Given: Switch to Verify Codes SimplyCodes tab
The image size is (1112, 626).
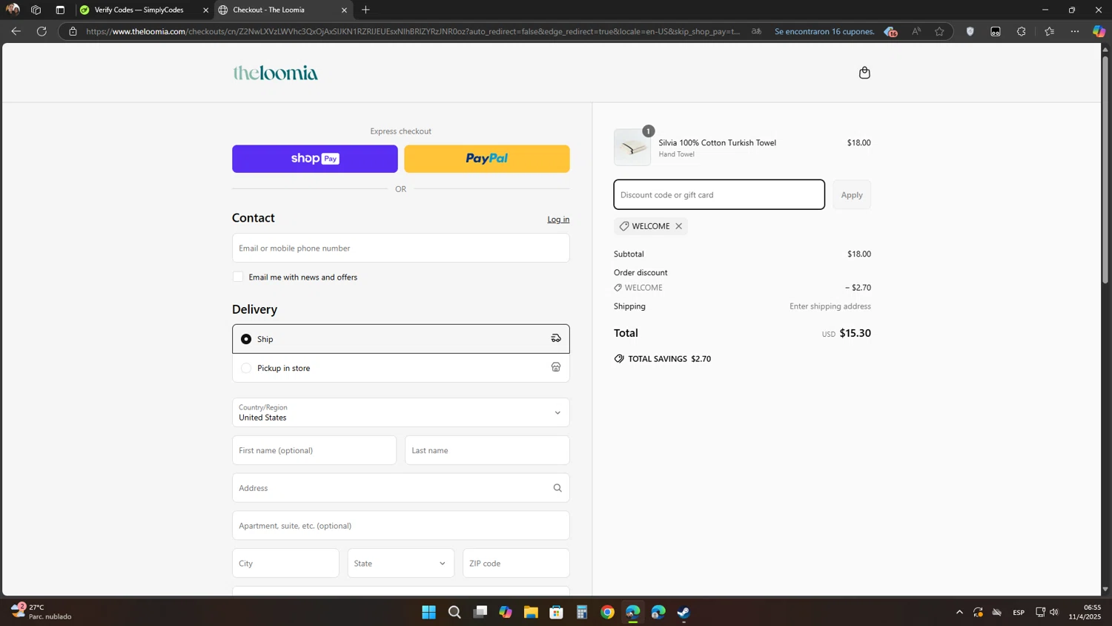Looking at the screenshot, I should tap(139, 10).
